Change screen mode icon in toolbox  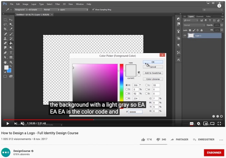pyautogui.click(x=11, y=76)
